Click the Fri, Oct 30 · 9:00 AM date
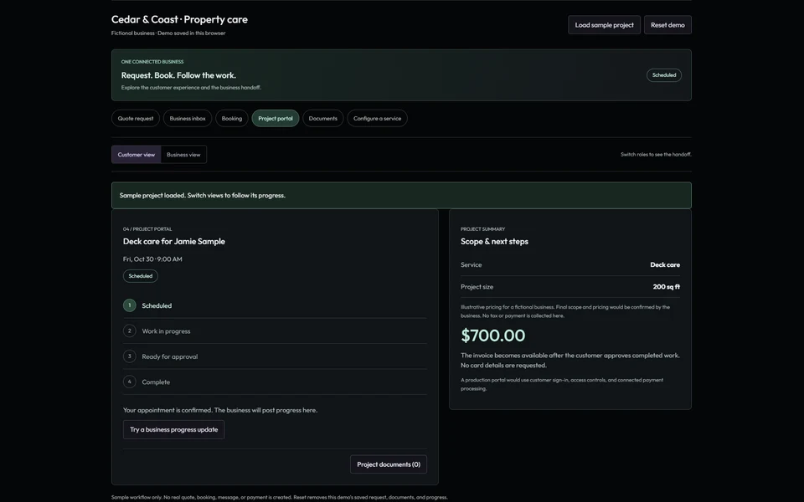 tap(152, 259)
